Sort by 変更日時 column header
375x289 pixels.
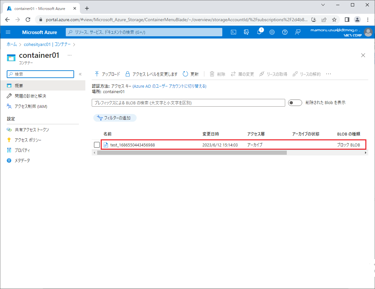point(211,134)
